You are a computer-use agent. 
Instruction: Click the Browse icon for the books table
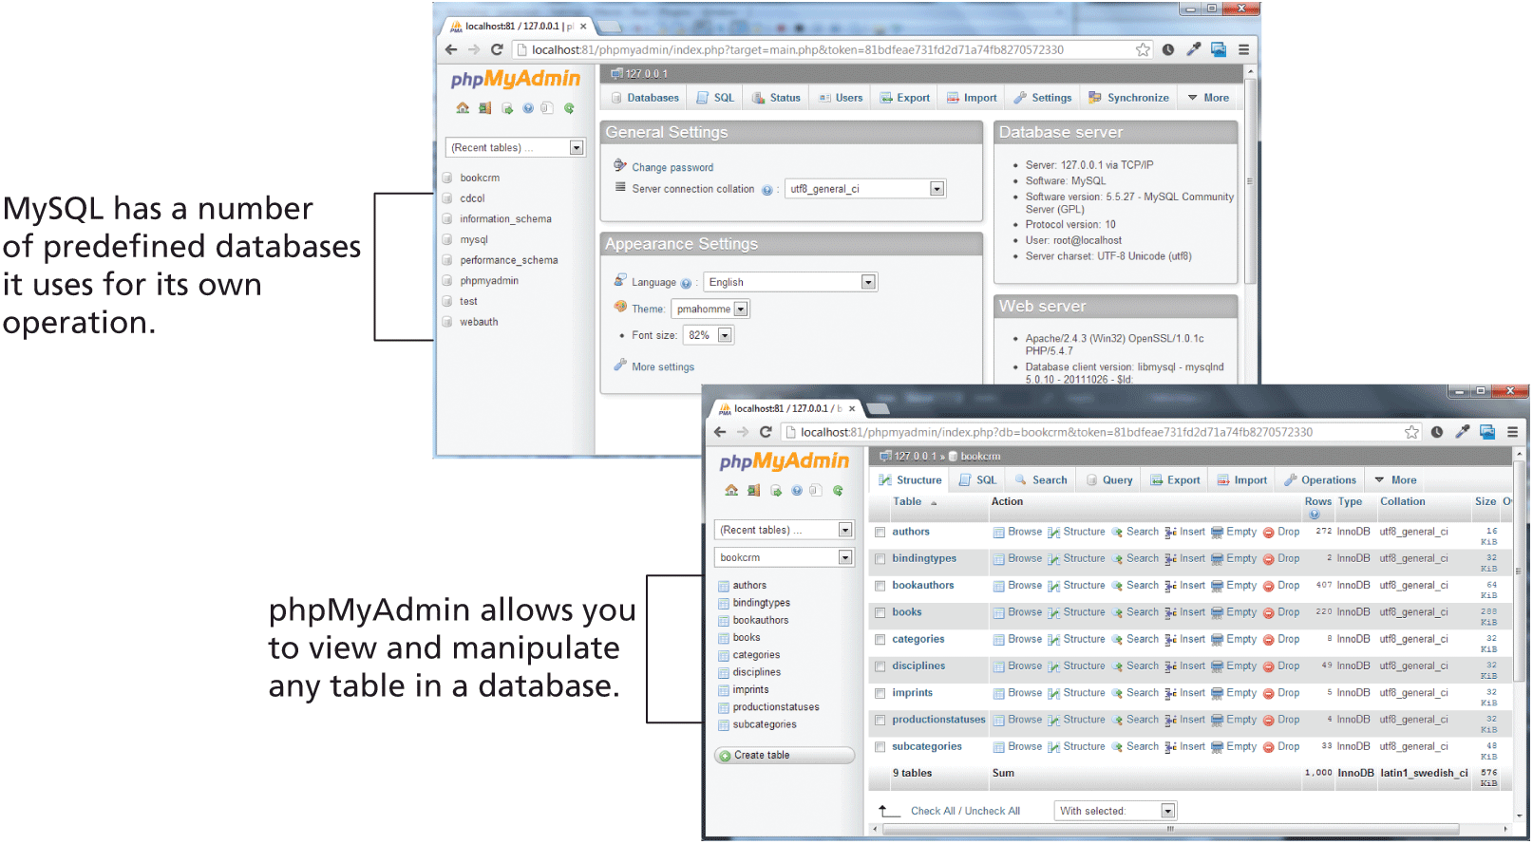998,613
